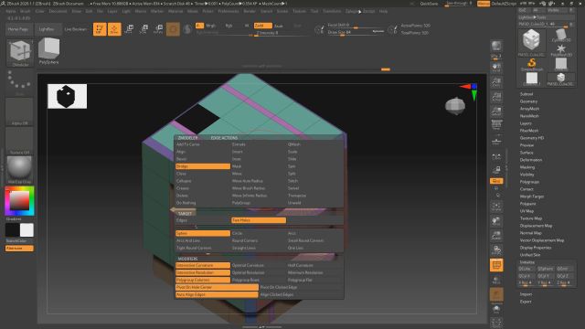
Task: Toggle Mrgb channel button
Action: point(211,26)
